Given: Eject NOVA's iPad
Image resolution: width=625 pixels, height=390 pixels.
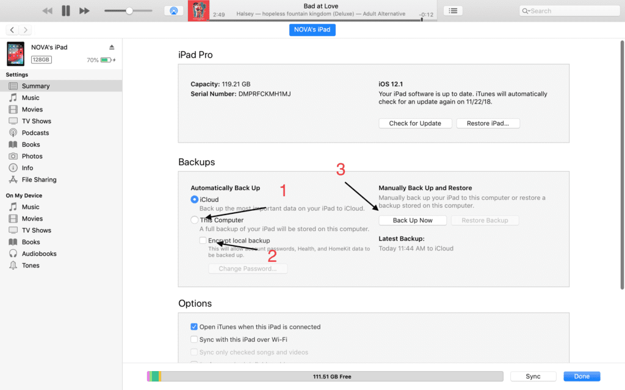Looking at the screenshot, I should 112,48.
